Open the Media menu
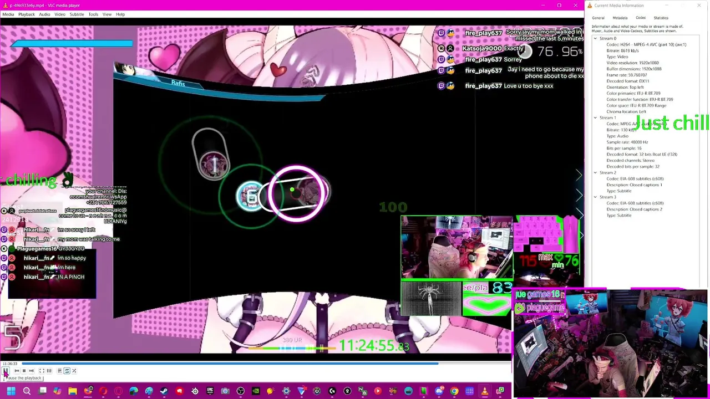Screen dimensions: 710x399 [x=8, y=14]
